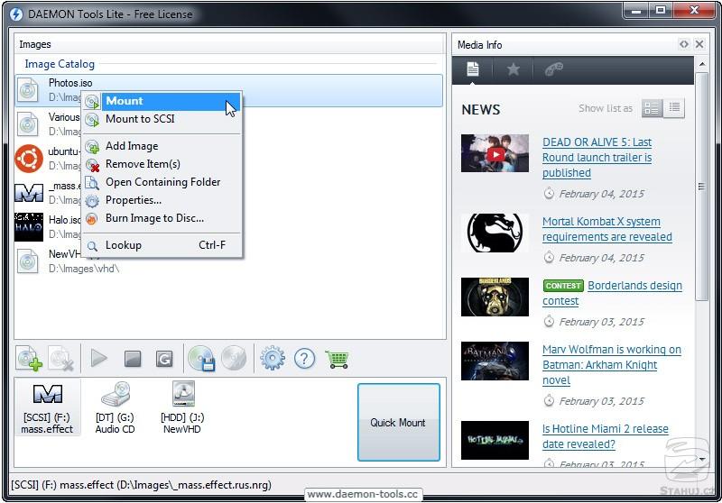Click the disc with floppy toolbar icon
722x503 pixels.
[x=201, y=359]
